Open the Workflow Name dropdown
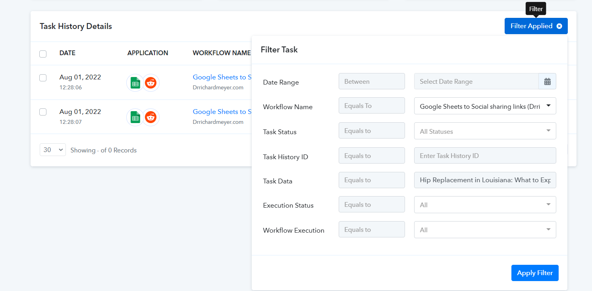This screenshot has height=291, width=592. click(x=485, y=106)
